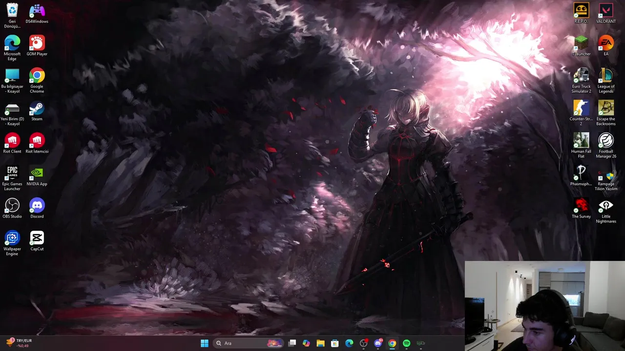This screenshot has height=351, width=625.
Task: Open Discord desktop shortcut
Action: (37, 208)
